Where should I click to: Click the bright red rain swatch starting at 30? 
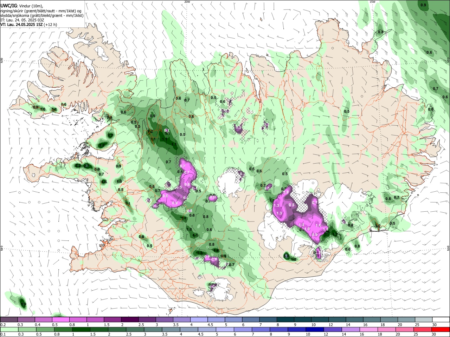(x=441, y=329)
